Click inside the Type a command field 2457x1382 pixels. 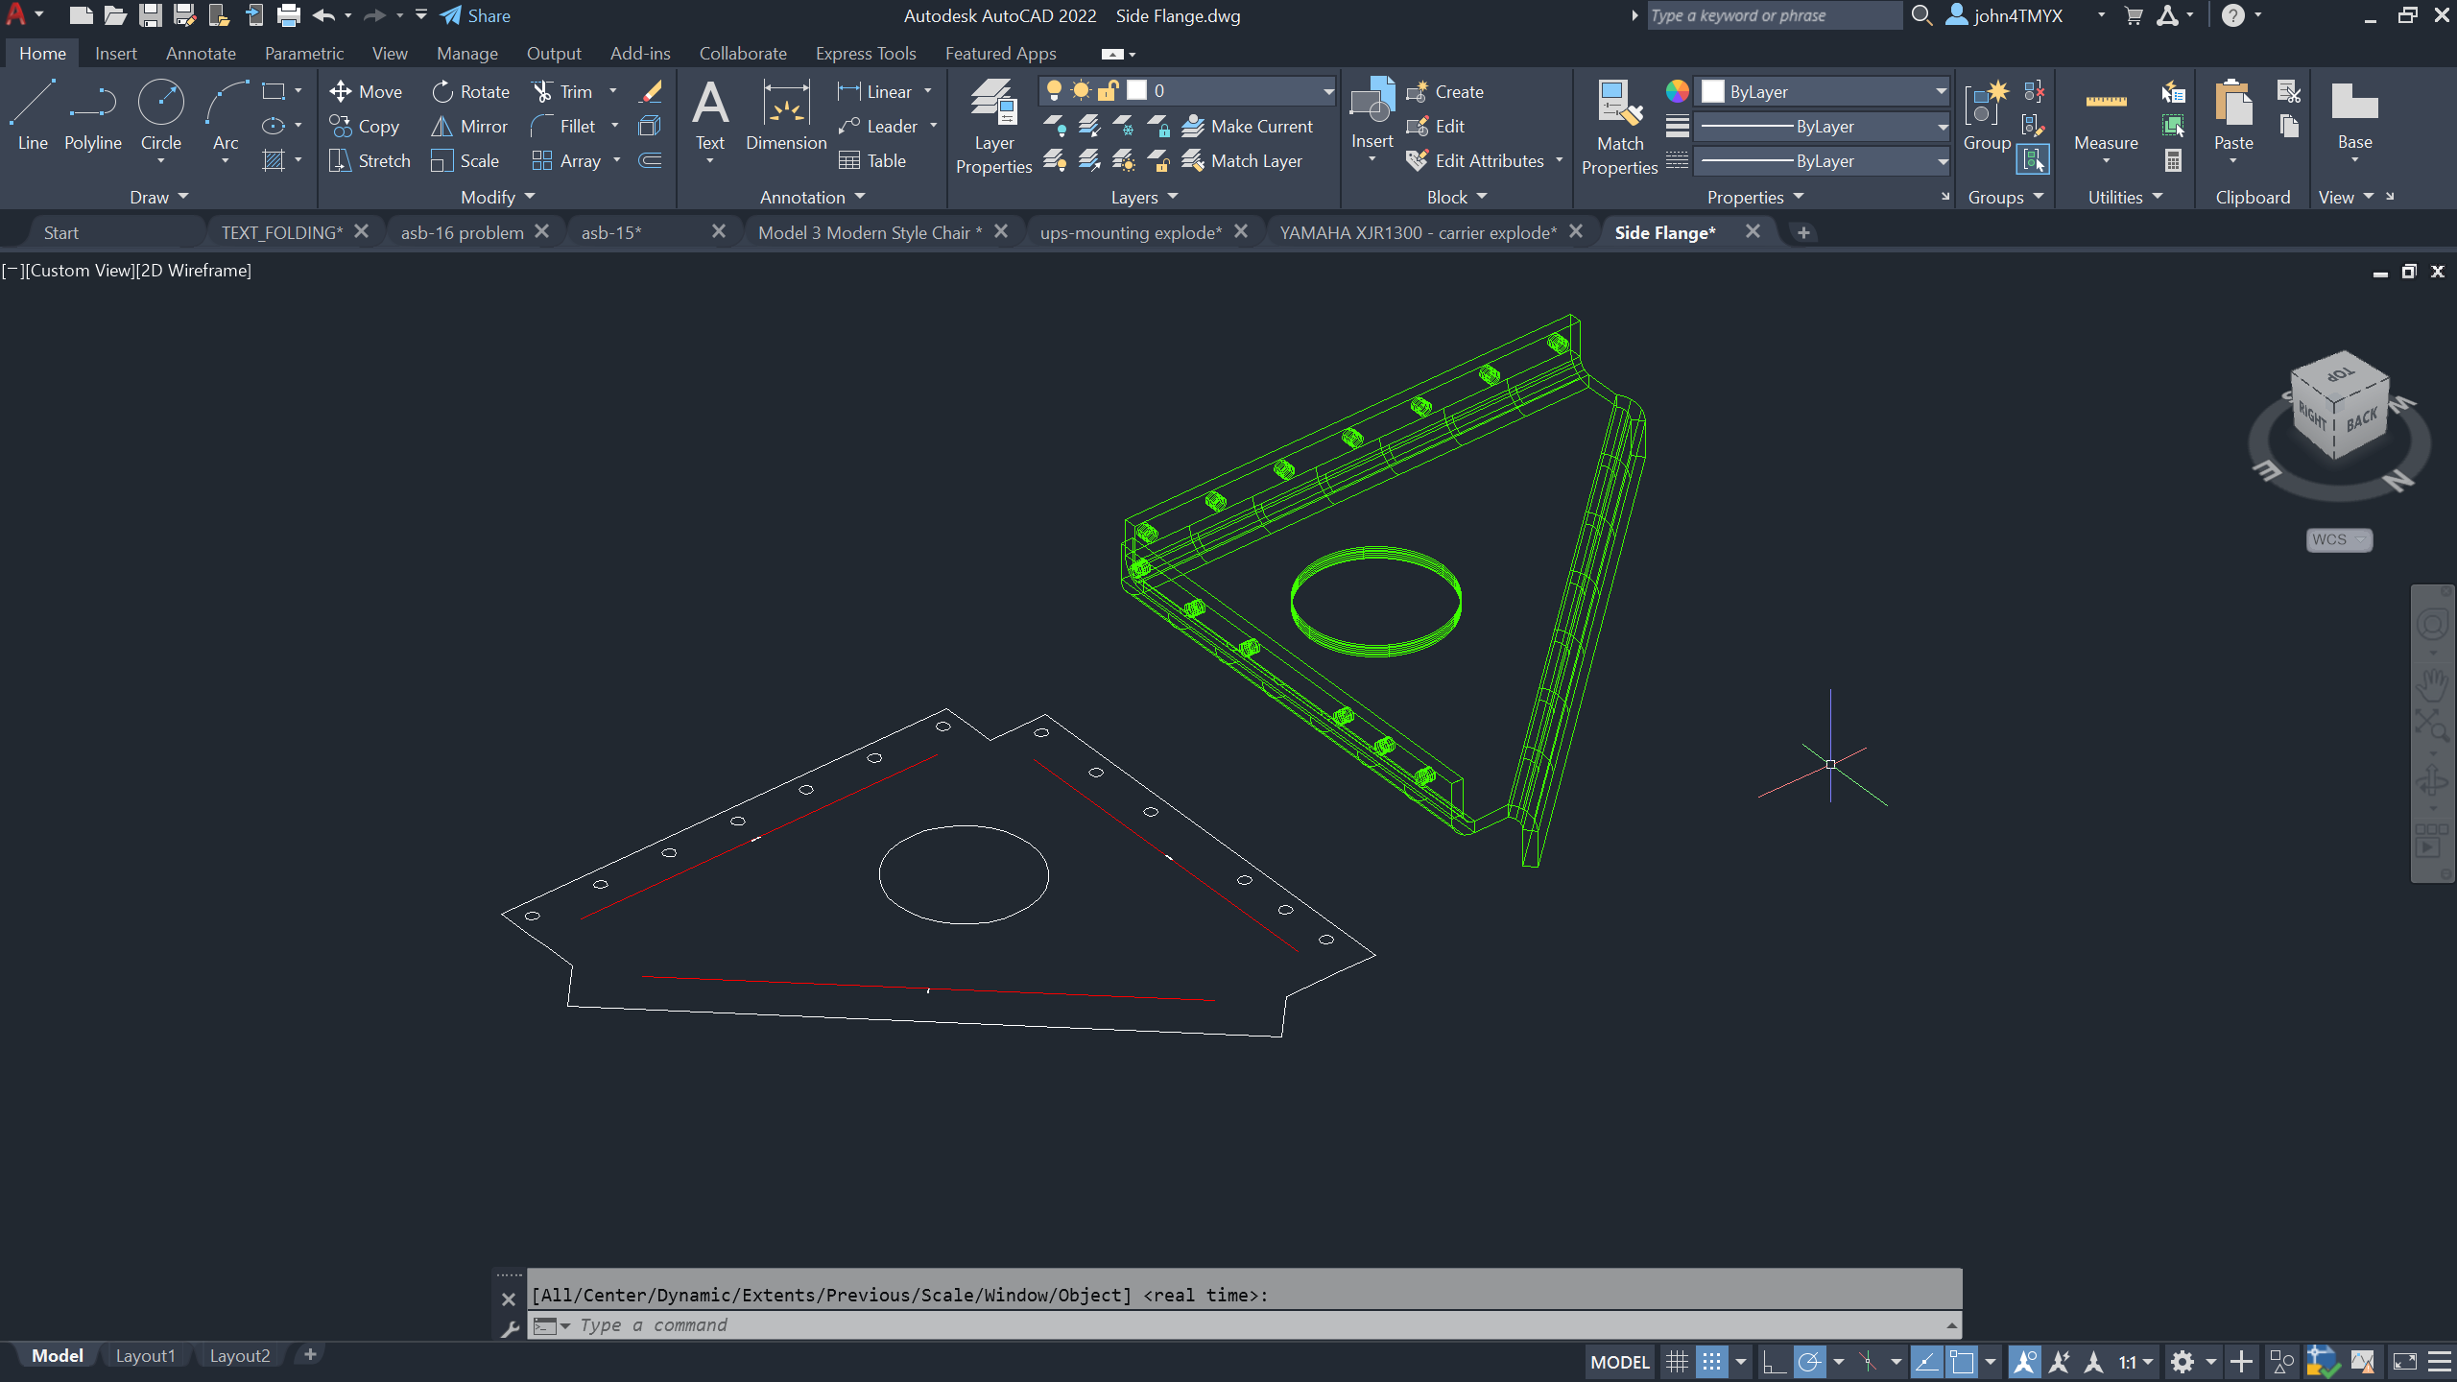[960, 1325]
